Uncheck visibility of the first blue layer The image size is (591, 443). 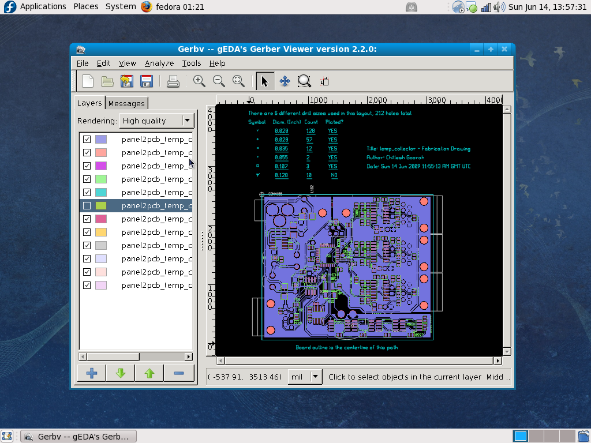click(87, 140)
